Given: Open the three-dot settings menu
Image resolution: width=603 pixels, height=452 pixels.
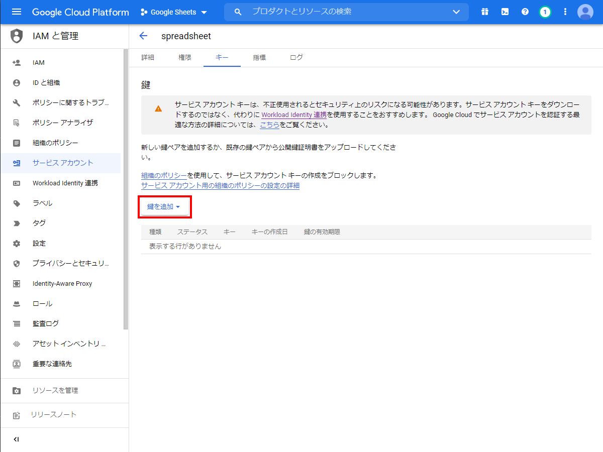Looking at the screenshot, I should [x=565, y=12].
